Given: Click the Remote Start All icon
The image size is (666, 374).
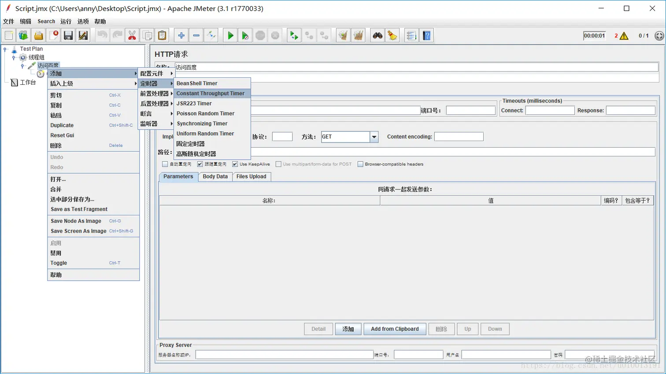Looking at the screenshot, I should (294, 36).
